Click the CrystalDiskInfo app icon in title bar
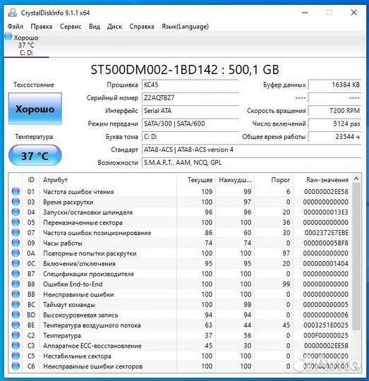 coord(13,13)
